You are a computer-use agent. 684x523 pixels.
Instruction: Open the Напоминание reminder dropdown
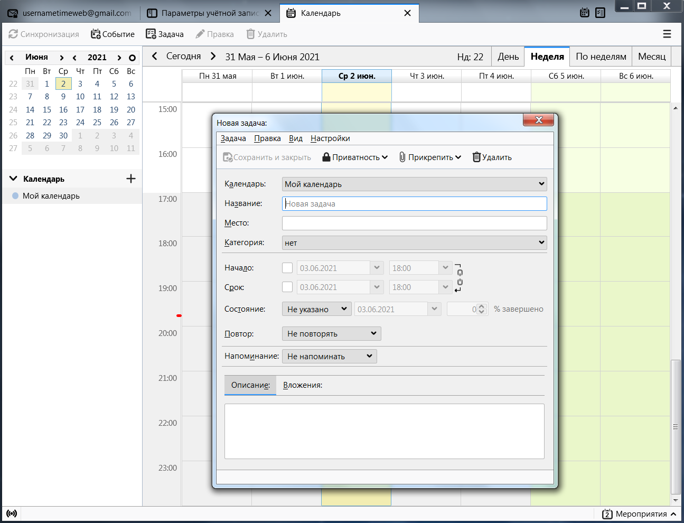coord(329,356)
